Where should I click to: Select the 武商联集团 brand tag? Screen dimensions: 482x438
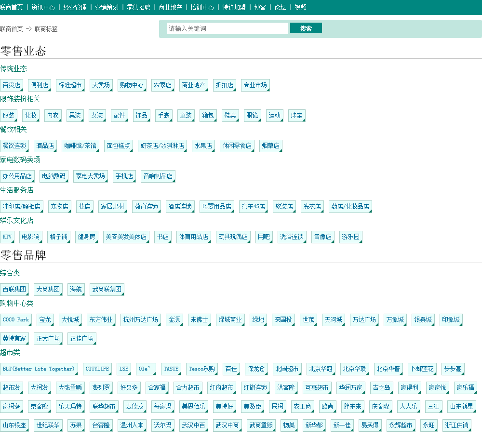(x=107, y=290)
